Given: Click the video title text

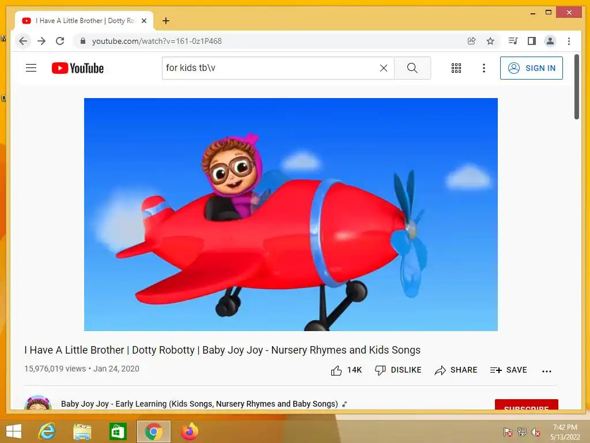Looking at the screenshot, I should click(x=222, y=350).
